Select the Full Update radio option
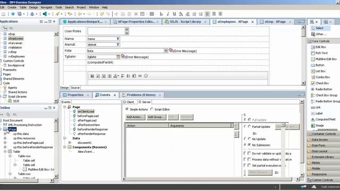Viewport: 340px width, 191px height. [249, 120]
